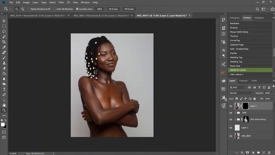Open the layer filter Kind dropdown
Image resolution: width=275 pixels, height=155 pixels.
pos(238,87)
